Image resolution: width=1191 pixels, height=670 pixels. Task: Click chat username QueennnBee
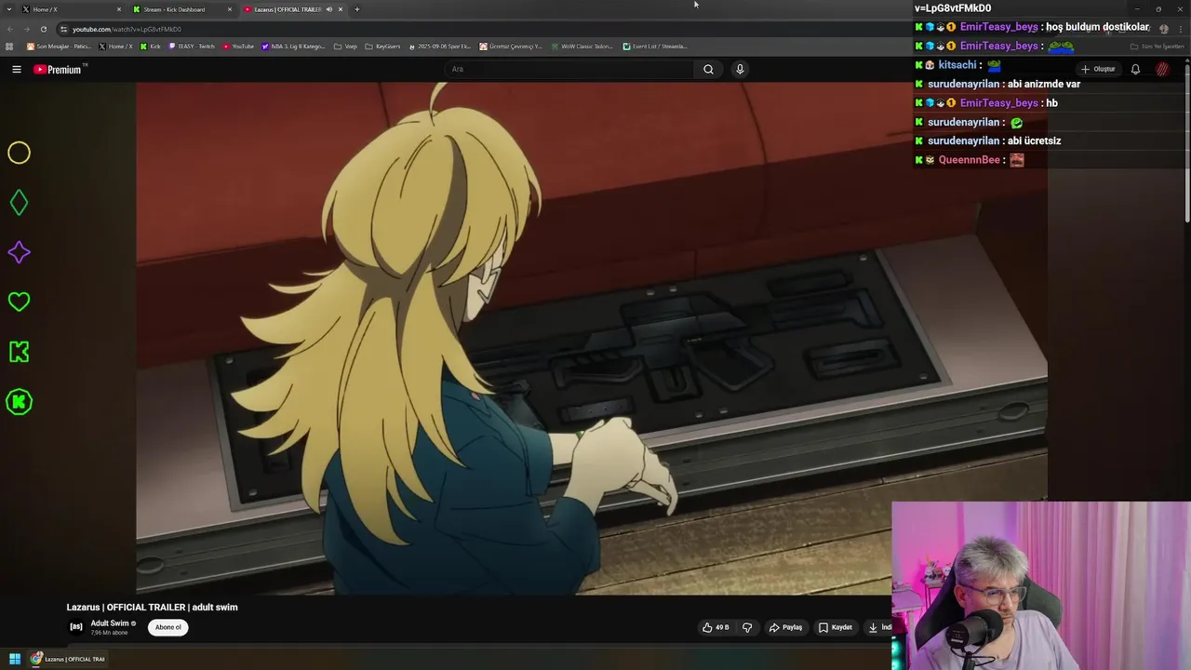point(969,160)
